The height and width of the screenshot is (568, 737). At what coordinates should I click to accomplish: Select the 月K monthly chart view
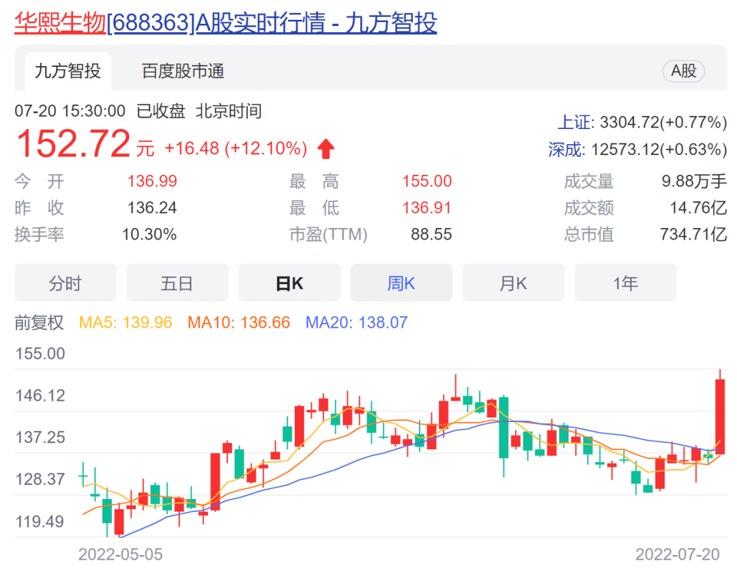[513, 283]
